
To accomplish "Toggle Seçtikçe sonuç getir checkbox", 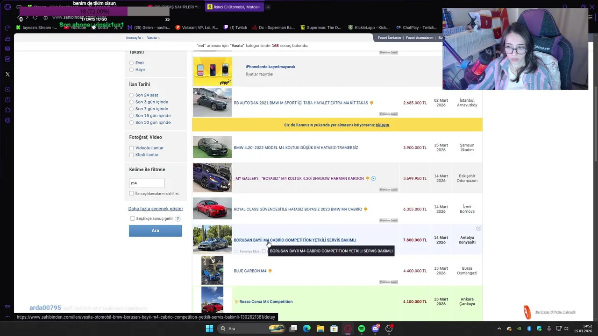I will pyautogui.click(x=132, y=218).
